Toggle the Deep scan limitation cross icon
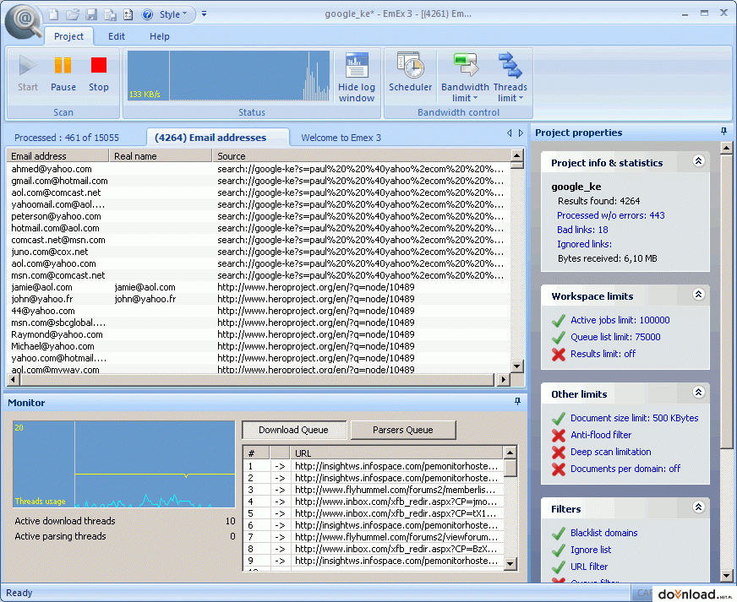Image resolution: width=737 pixels, height=602 pixels. 559,453
